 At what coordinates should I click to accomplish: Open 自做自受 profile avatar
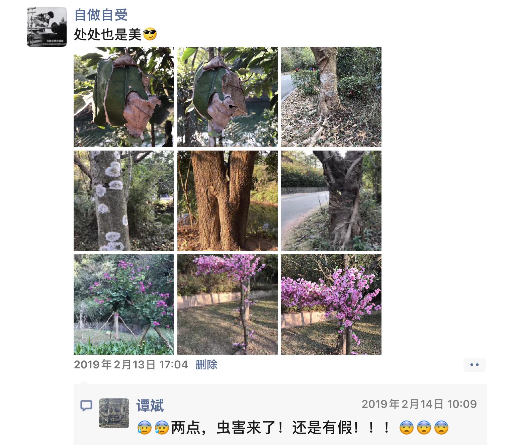click(x=47, y=27)
